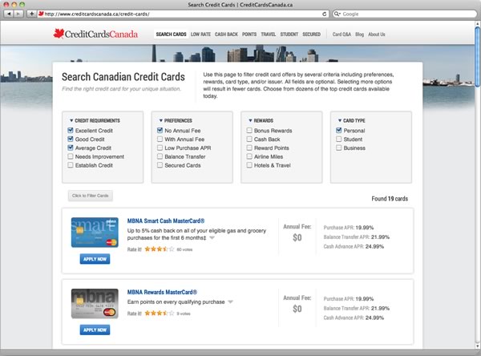Check the Excellent Credit checkbox
Viewport: 481px width, 356px height.
[71, 131]
